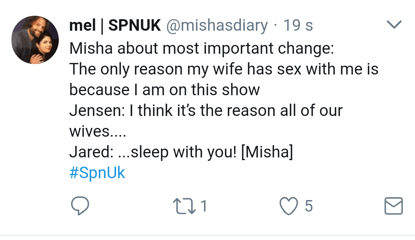Open the tweet options chevron menu
This screenshot has width=415, height=240.
(393, 25)
